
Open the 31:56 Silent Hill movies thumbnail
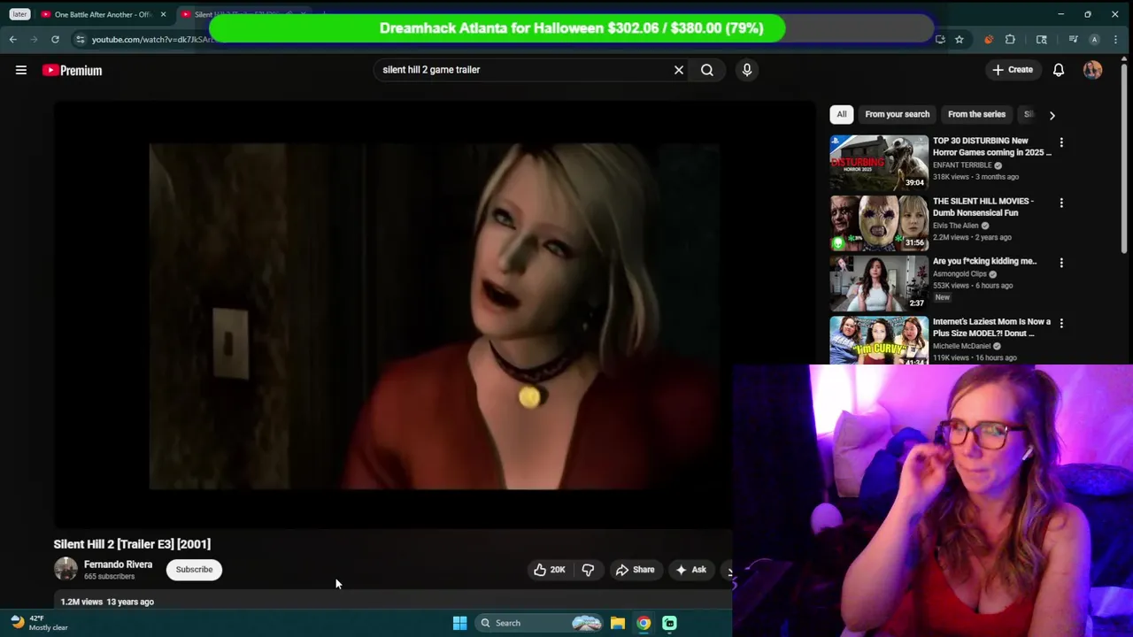[x=879, y=223]
